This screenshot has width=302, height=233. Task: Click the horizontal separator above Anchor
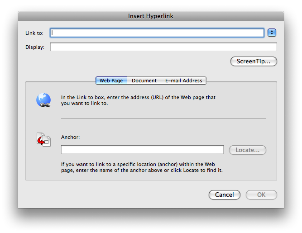[163, 119]
